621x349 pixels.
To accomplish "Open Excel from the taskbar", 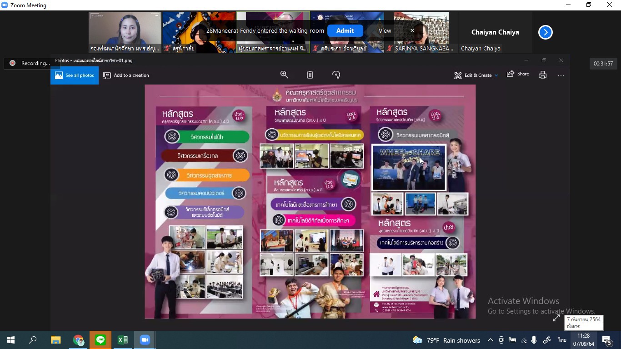I will tap(123, 340).
